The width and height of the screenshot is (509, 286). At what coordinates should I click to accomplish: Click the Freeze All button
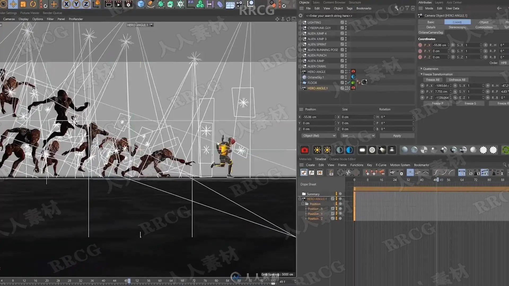[x=433, y=80]
